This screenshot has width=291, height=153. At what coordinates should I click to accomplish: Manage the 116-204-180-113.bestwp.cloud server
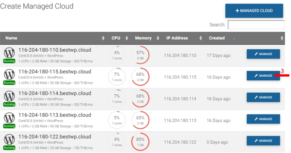263,119
